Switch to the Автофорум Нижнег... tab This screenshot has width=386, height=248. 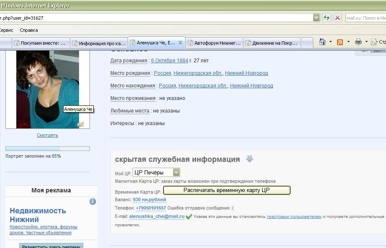click(214, 43)
